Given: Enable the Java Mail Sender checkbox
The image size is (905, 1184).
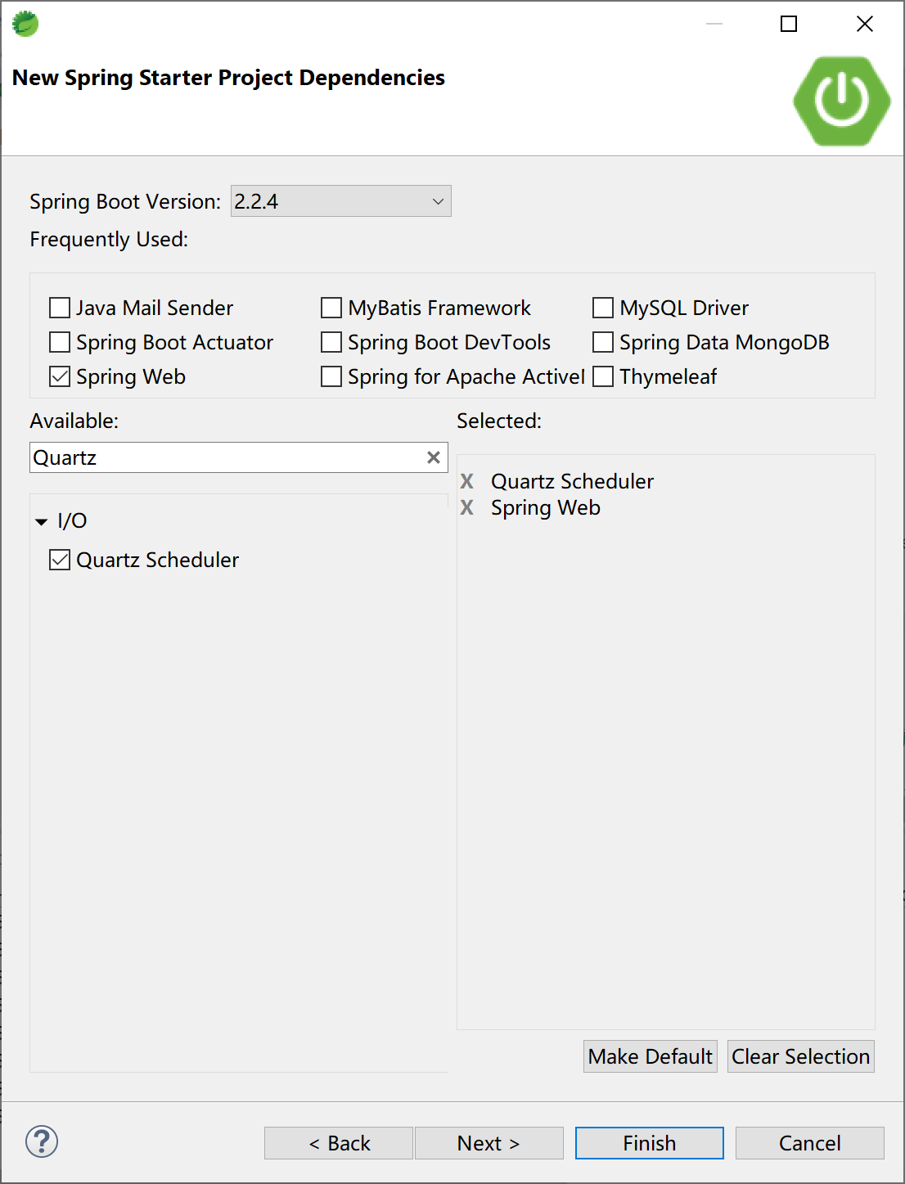Looking at the screenshot, I should pos(60,308).
